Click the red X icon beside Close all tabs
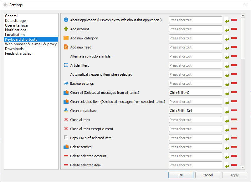The width and height of the screenshot is (251, 182). tap(66, 119)
